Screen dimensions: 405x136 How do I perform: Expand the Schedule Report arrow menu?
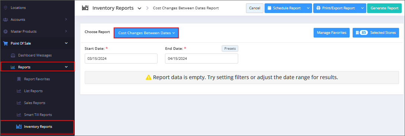[308, 8]
